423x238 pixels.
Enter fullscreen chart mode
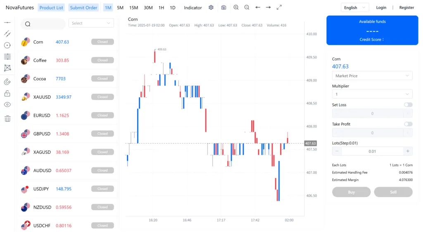pos(279,7)
